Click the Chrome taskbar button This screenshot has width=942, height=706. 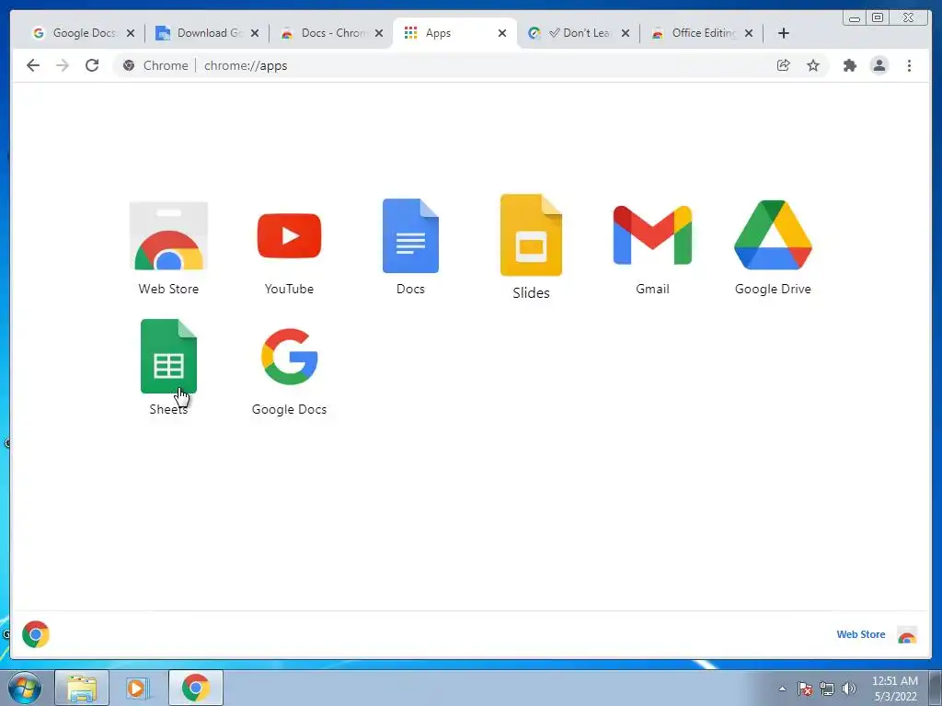195,688
